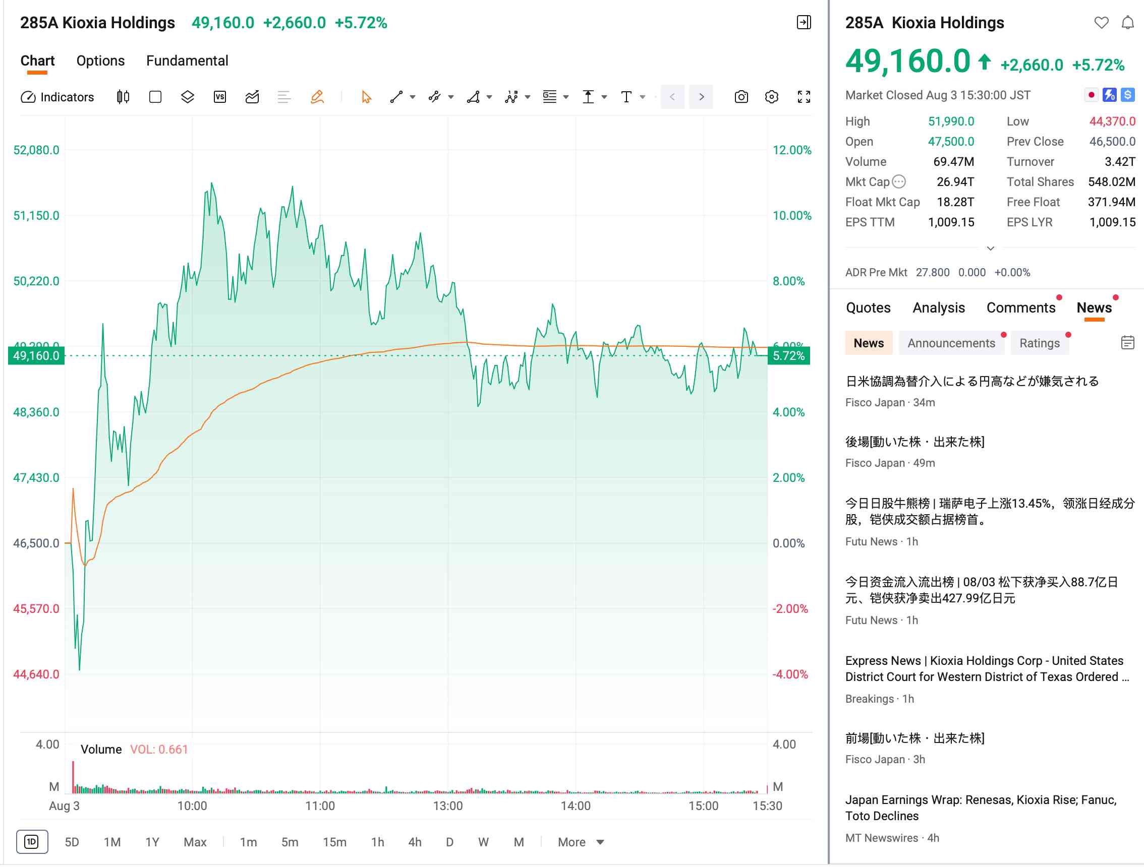Screen dimensions: 1144x867
Task: Open the Comments tab
Action: (1021, 308)
